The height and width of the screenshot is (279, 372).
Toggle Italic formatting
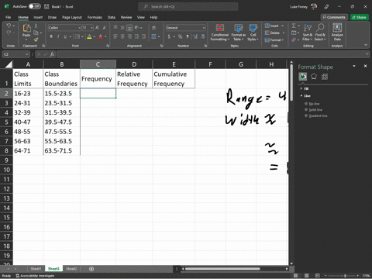[58, 36]
